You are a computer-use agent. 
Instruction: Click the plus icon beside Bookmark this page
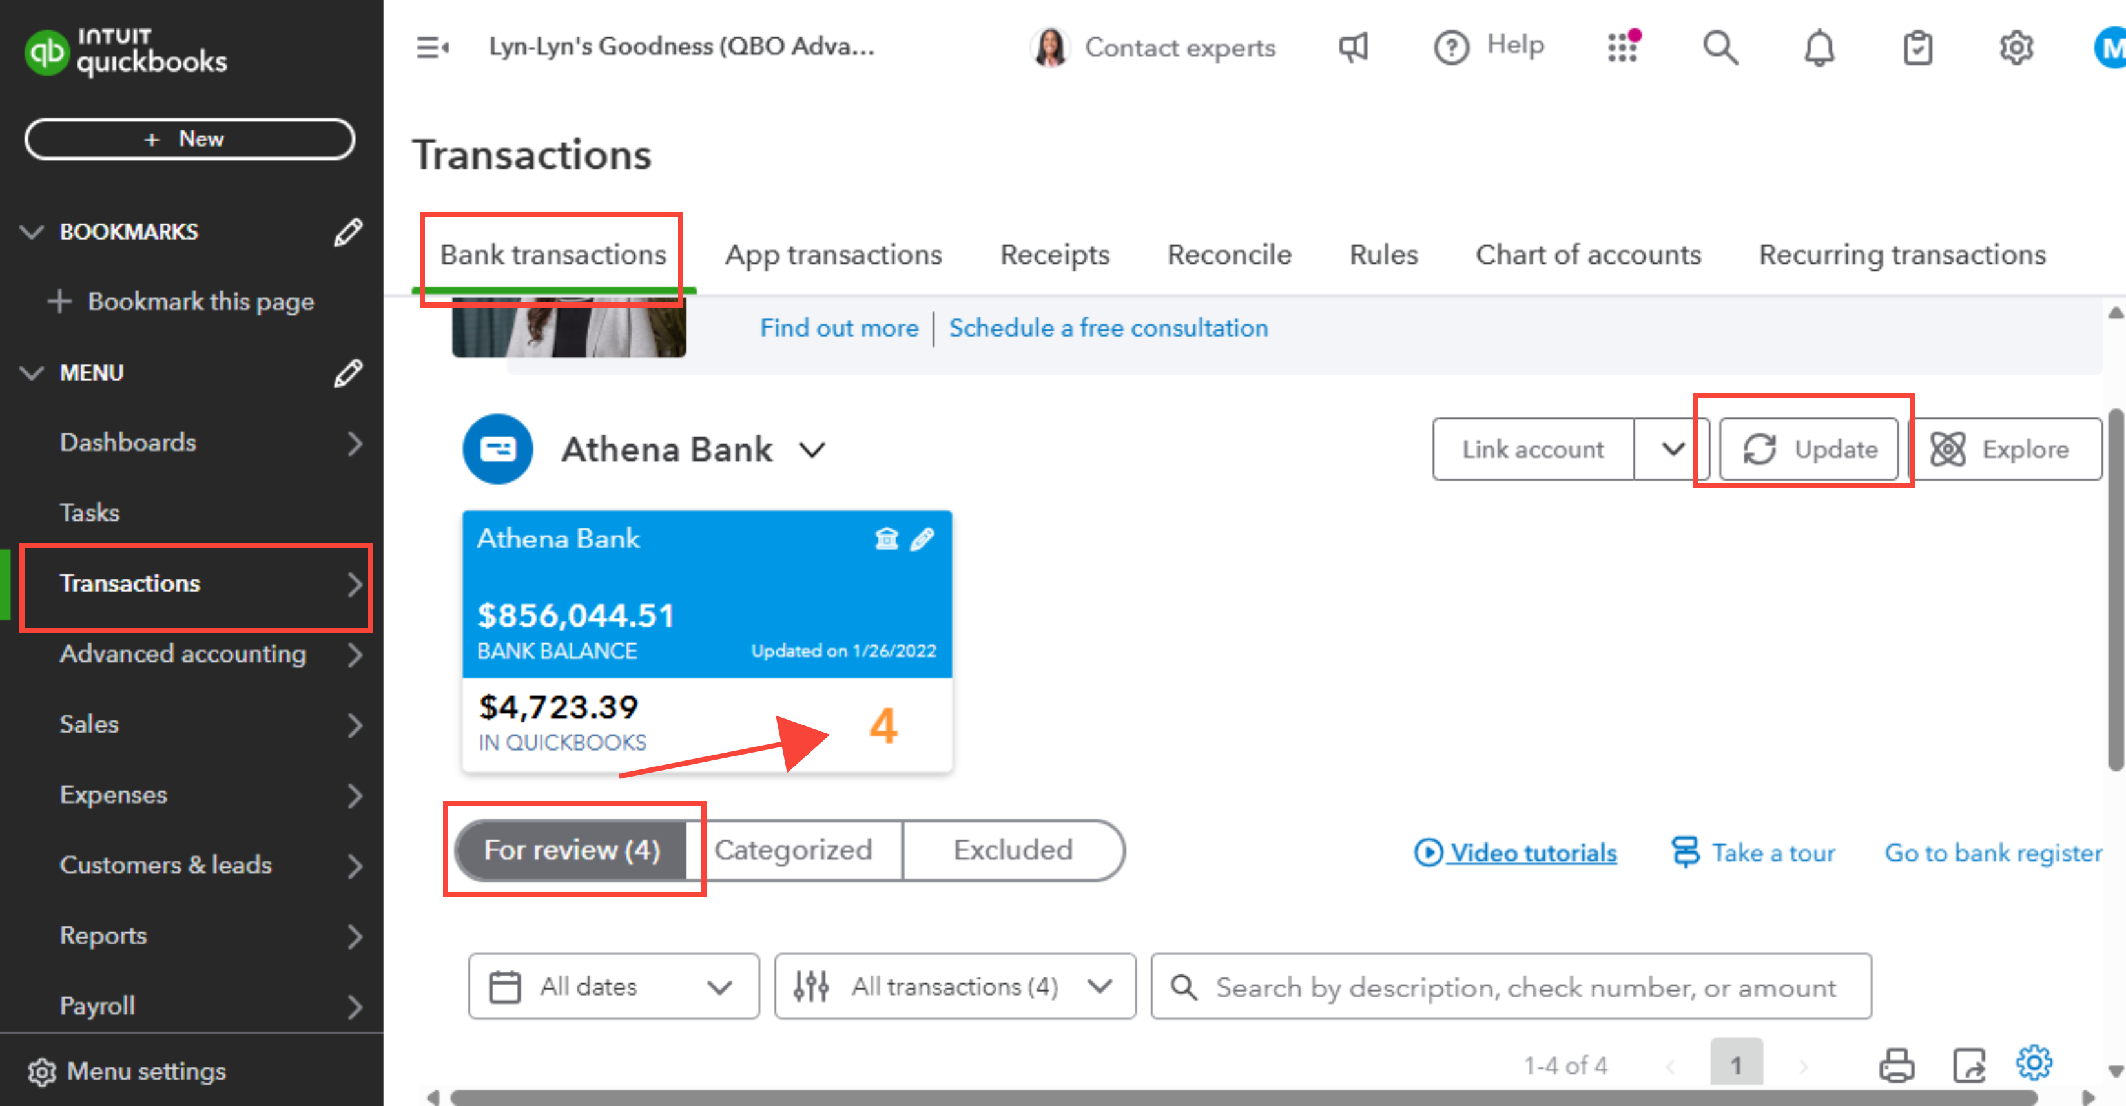pos(59,301)
